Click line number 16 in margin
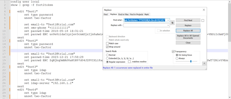 point(4,51)
